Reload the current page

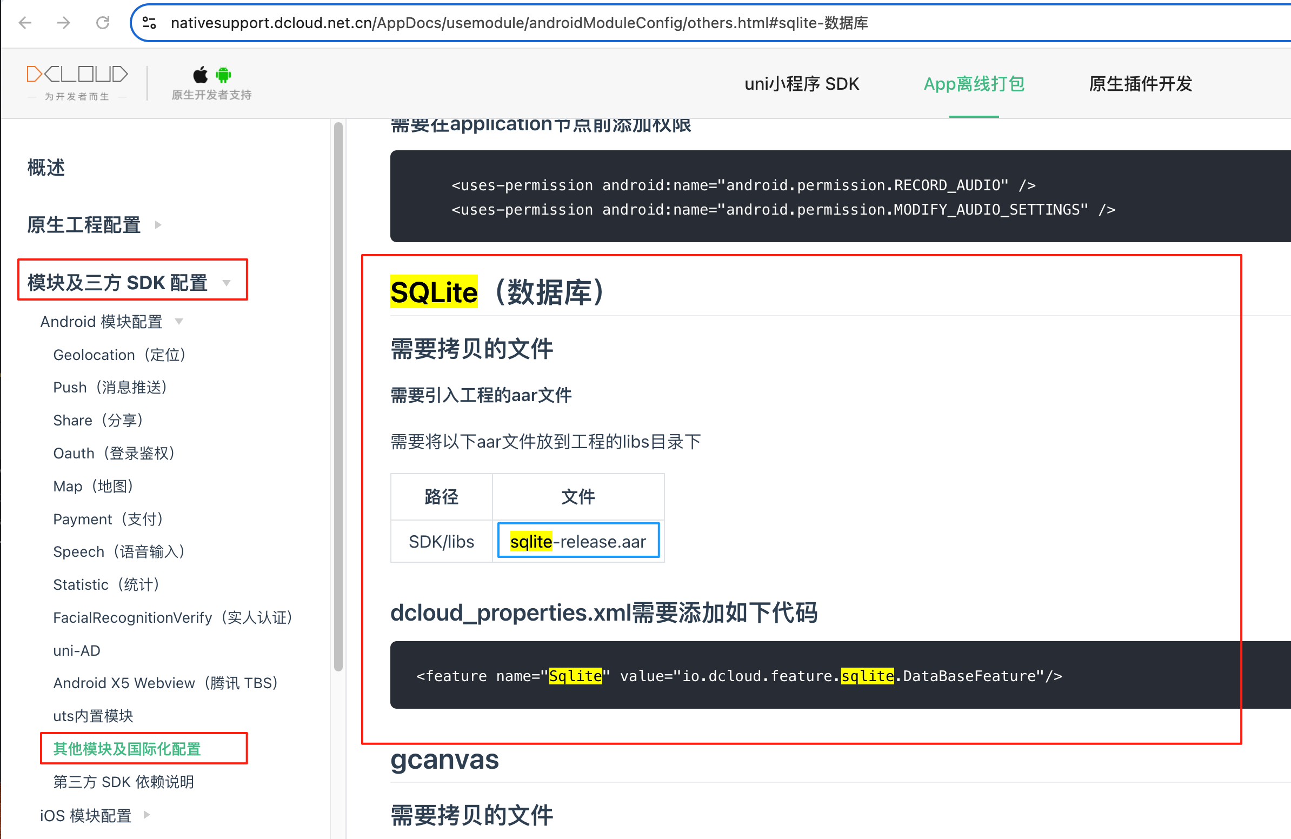pyautogui.click(x=103, y=23)
